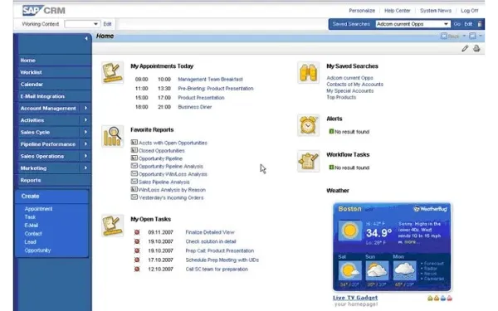The width and height of the screenshot is (498, 311).
Task: Open the Working Context dropdown
Action: click(95, 24)
